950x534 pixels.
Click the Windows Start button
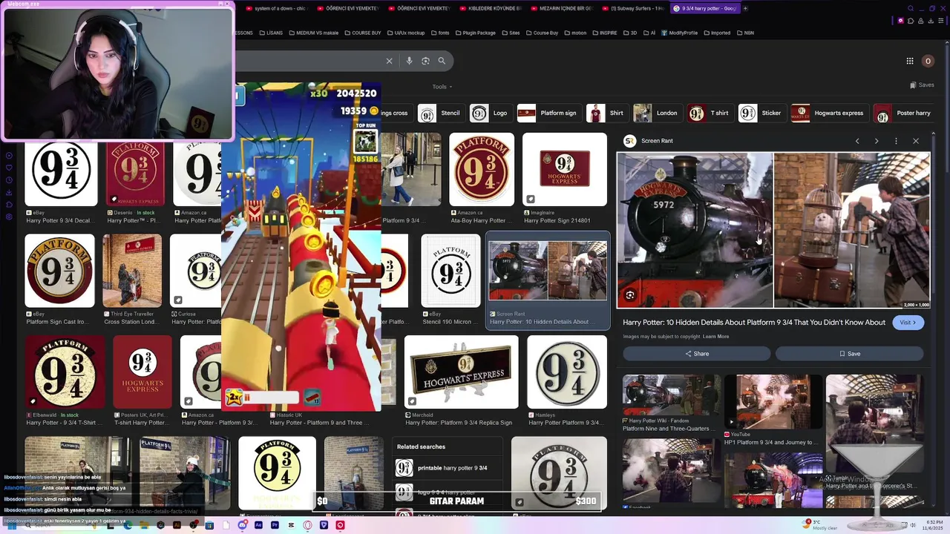[12, 525]
